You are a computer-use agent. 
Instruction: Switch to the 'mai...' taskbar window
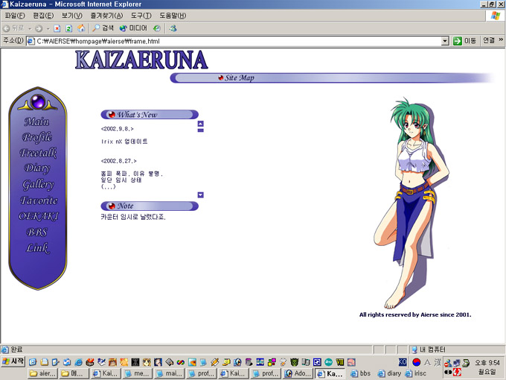pyautogui.click(x=170, y=373)
